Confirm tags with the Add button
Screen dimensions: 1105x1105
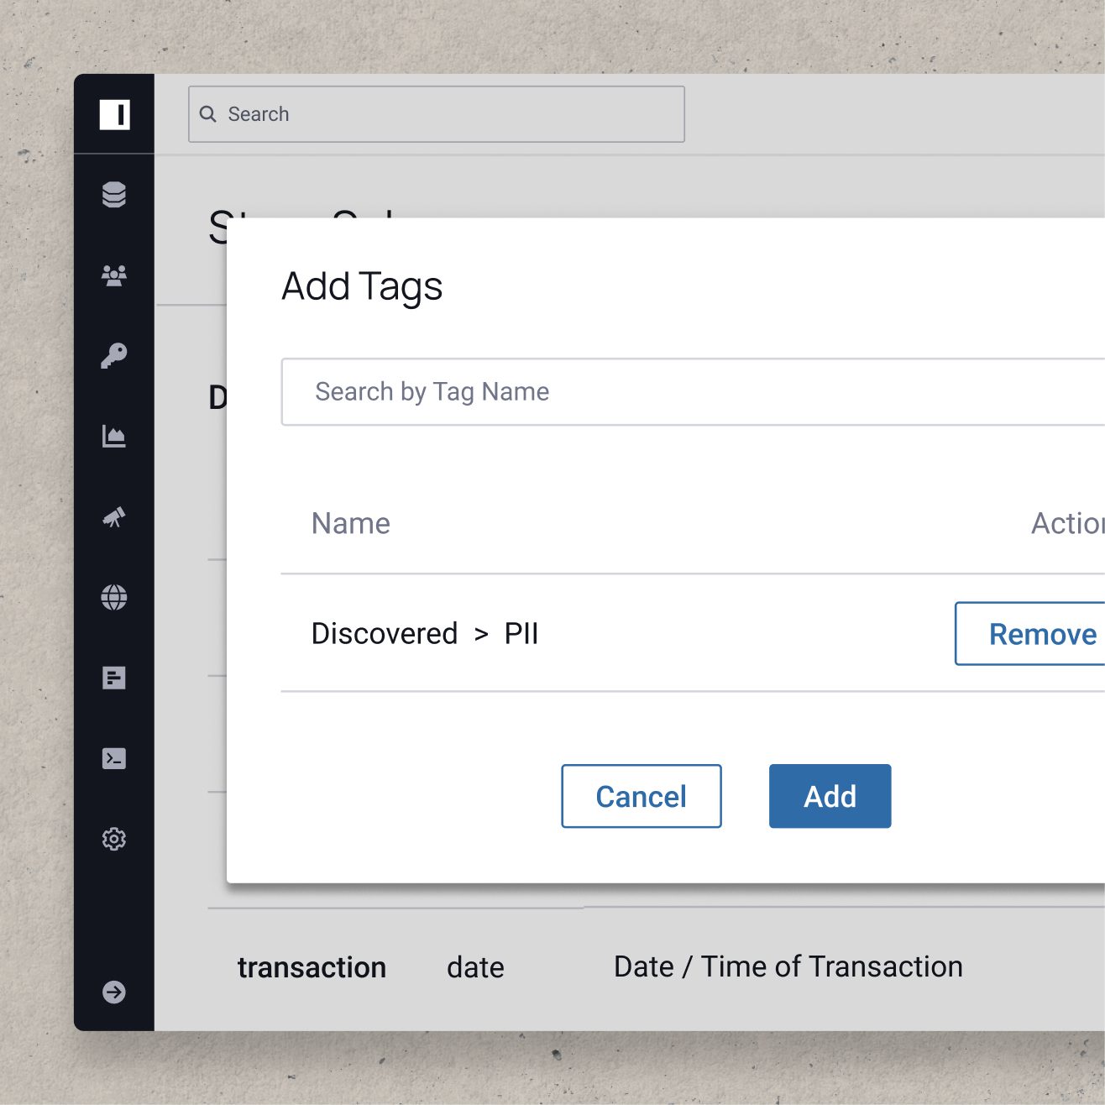(830, 796)
